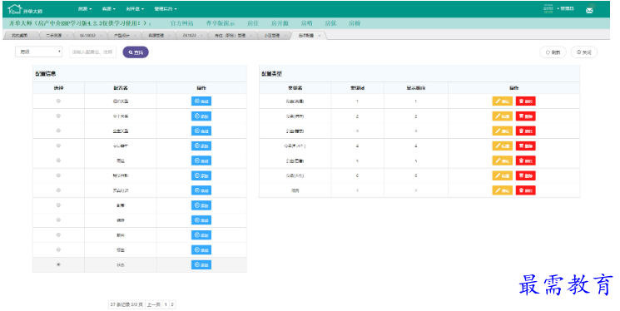This screenshot has height=311, width=620.
Task: Click the selected radio in the highlighted last row
Action: pyautogui.click(x=58, y=264)
